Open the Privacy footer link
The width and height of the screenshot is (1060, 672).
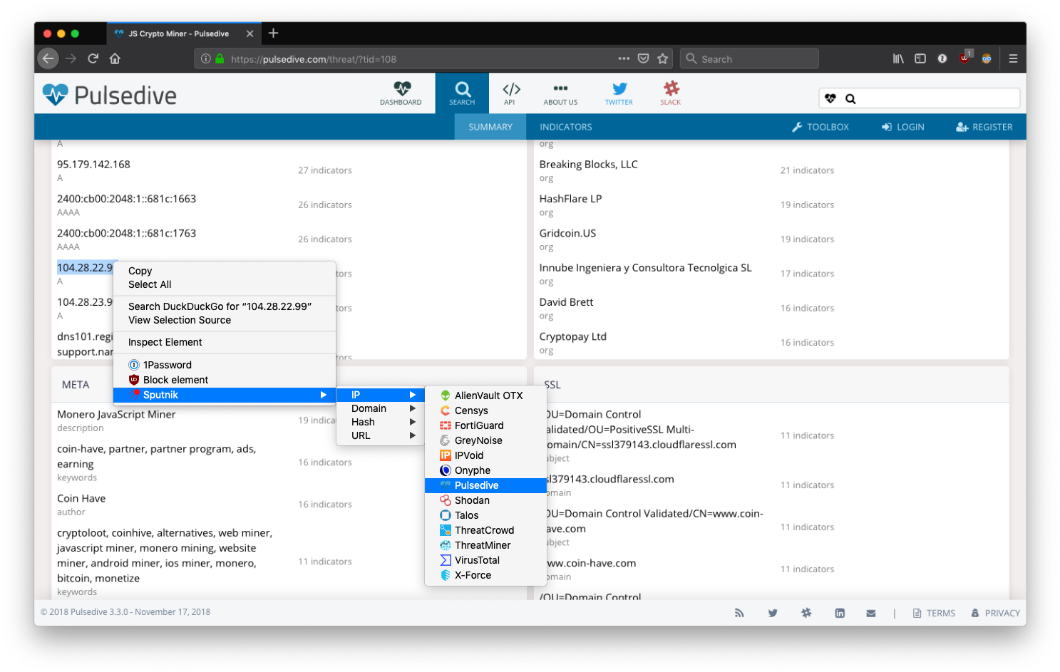tap(995, 613)
